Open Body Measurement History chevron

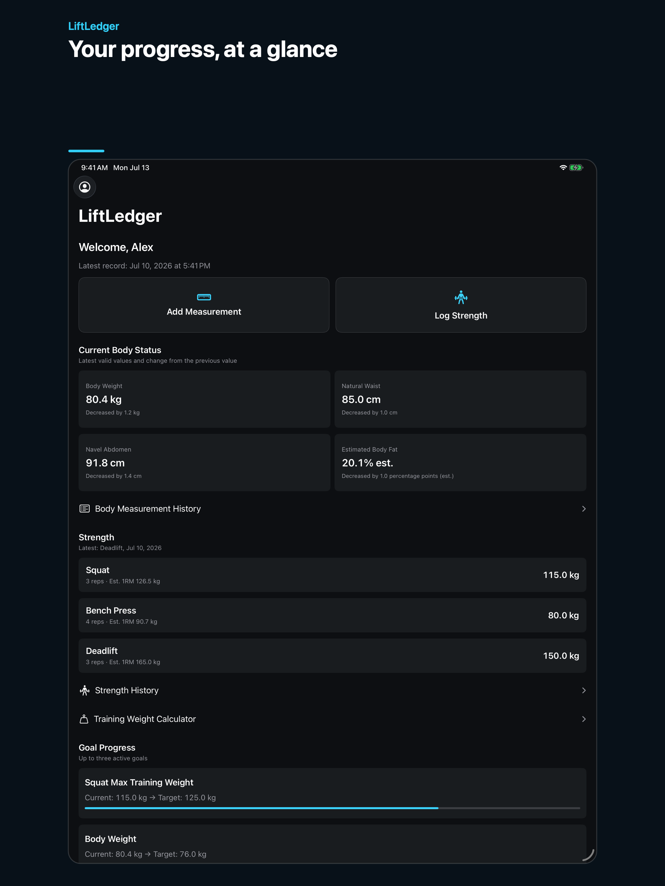pyautogui.click(x=583, y=509)
